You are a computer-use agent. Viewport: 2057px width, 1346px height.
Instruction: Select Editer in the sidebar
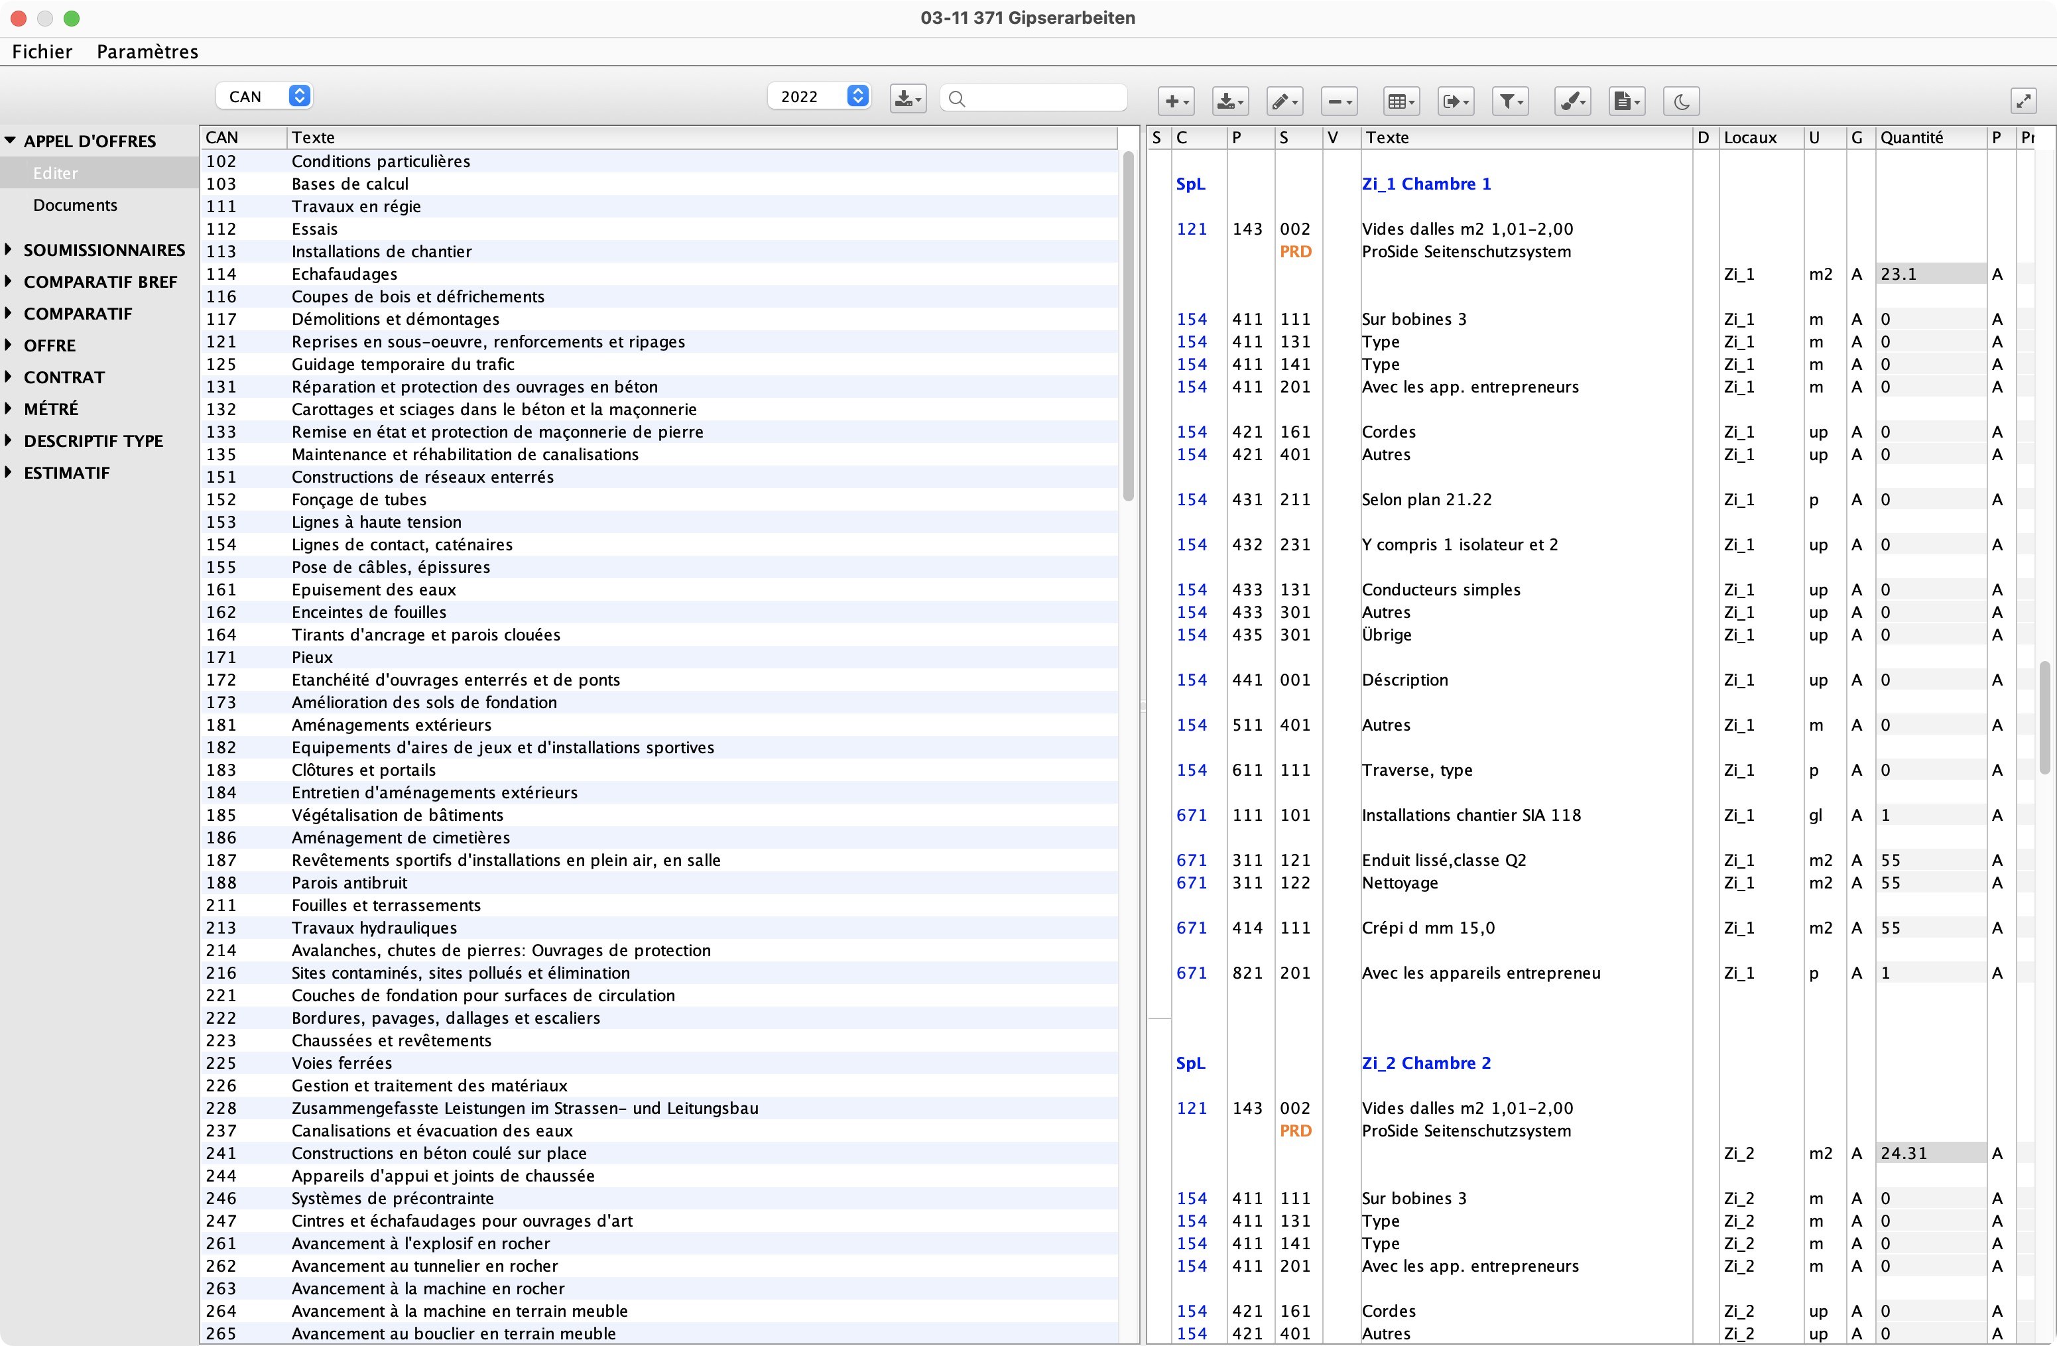pos(99,173)
